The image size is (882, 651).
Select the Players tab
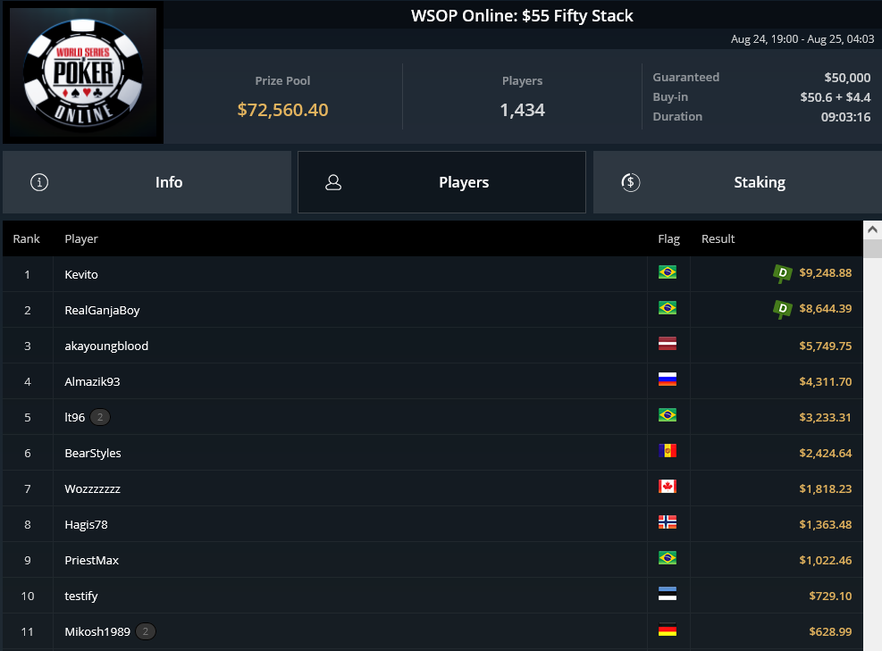(x=441, y=182)
